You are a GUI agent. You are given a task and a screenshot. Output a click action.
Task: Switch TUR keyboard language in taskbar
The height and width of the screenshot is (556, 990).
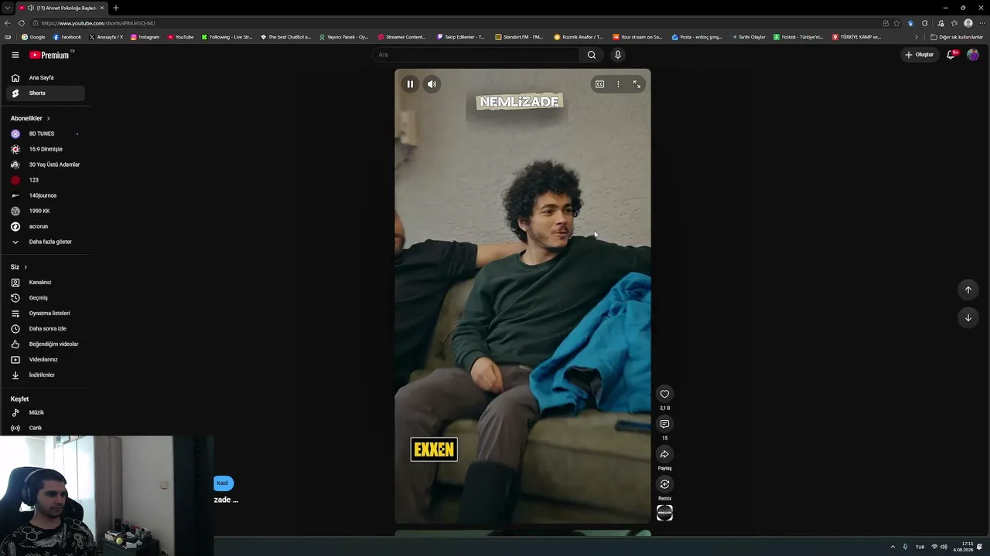(920, 547)
